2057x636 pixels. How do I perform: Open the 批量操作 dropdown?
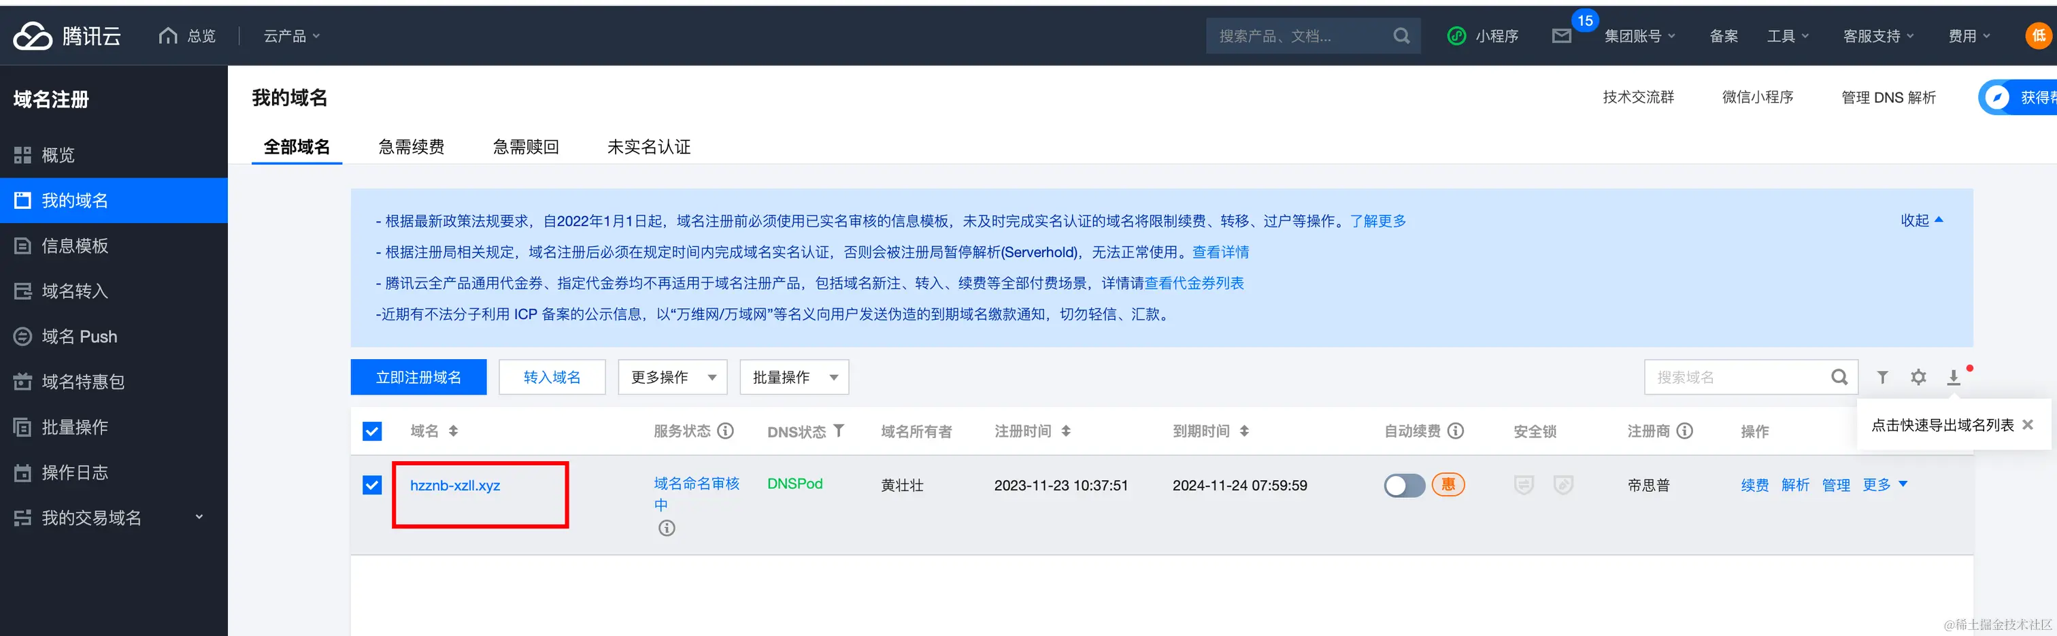pos(794,377)
